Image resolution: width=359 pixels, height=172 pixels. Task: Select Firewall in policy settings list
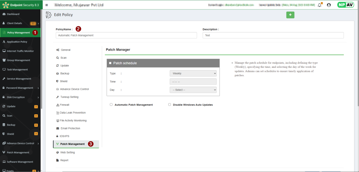click(65, 105)
